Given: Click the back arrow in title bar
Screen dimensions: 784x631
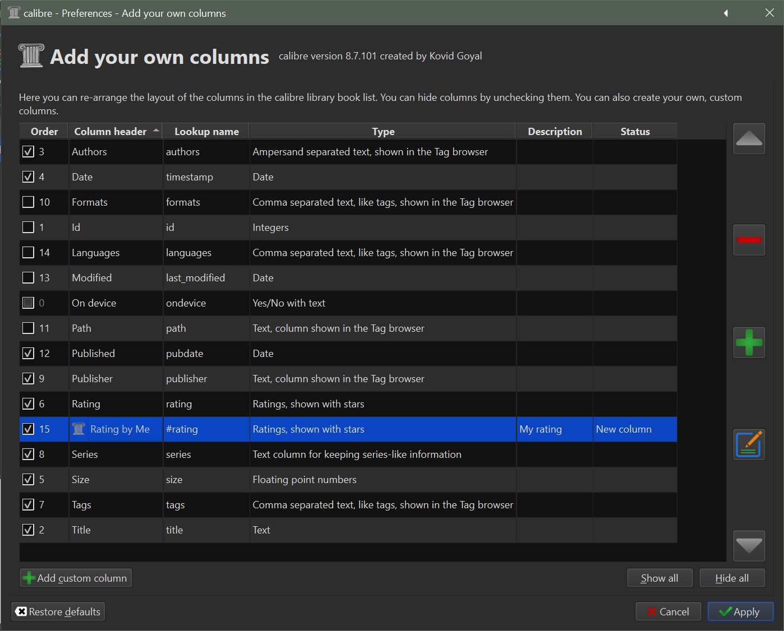Looking at the screenshot, I should (x=726, y=13).
